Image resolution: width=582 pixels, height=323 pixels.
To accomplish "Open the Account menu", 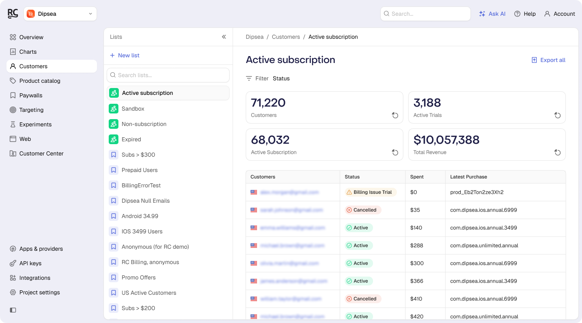I will (559, 14).
